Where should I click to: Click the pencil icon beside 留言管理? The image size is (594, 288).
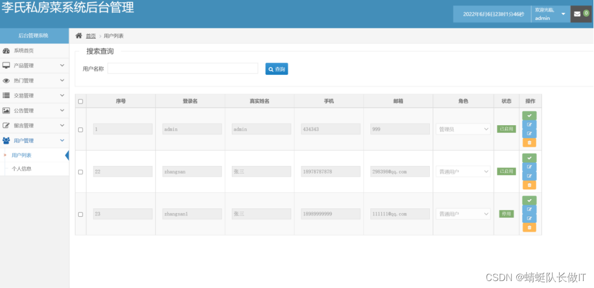coord(6,125)
